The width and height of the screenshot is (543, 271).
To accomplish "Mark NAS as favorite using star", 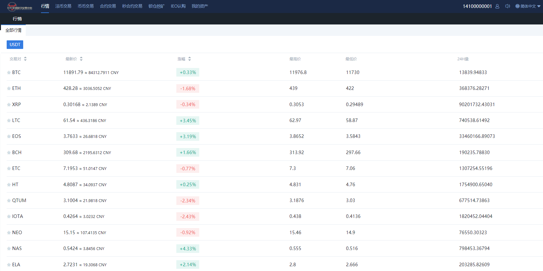I will [x=9, y=248].
